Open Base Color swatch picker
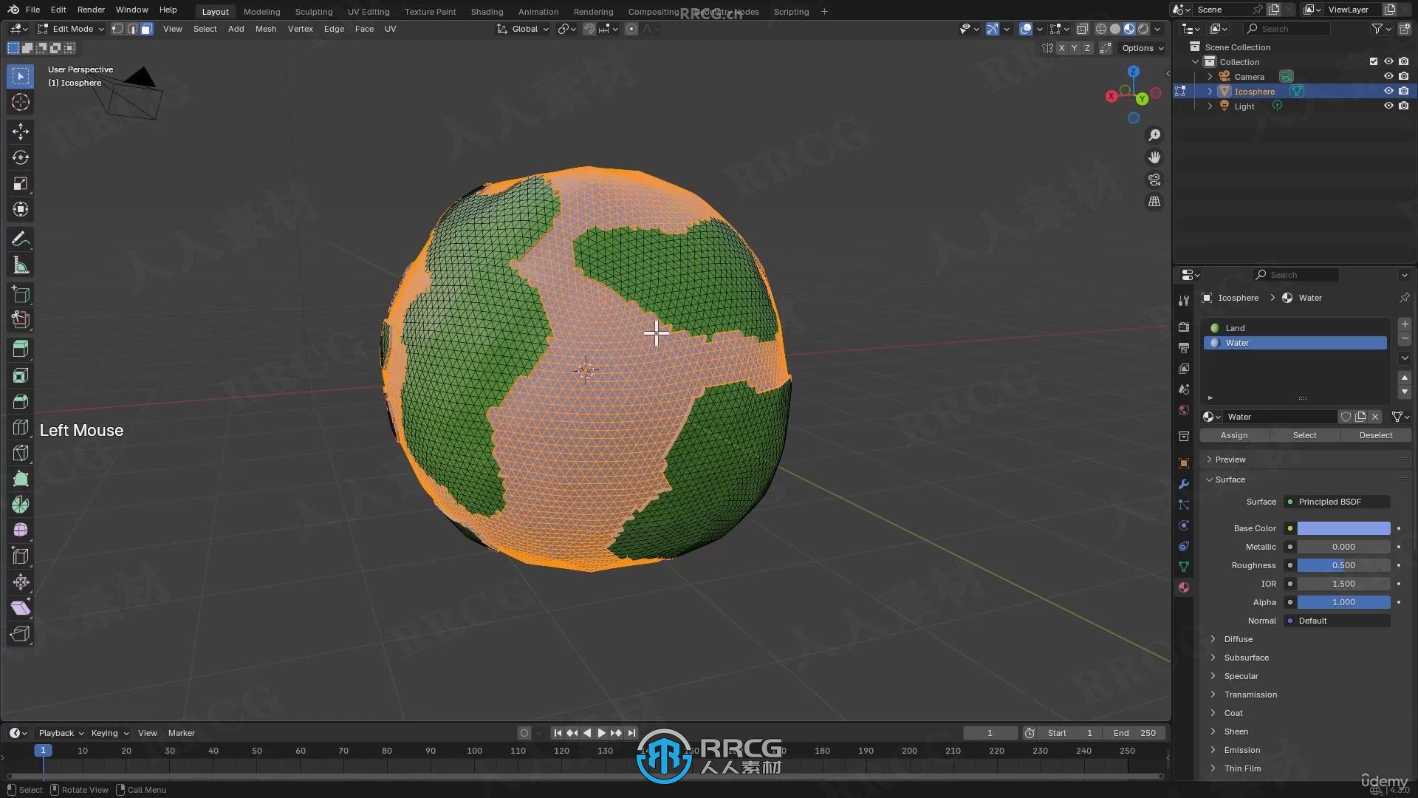Screen dimensions: 1418x798 (1343, 528)
